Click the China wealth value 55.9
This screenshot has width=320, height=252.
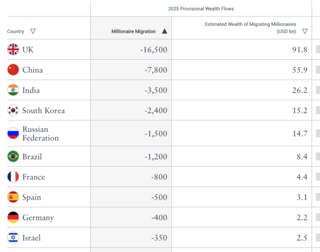pyautogui.click(x=300, y=70)
